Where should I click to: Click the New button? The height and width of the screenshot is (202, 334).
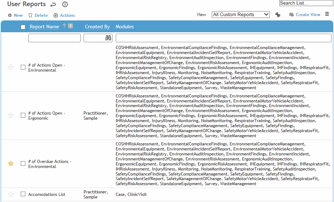point(18,15)
